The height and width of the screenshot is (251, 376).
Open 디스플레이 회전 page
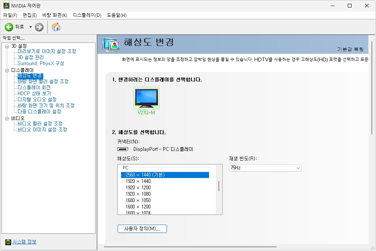pos(34,87)
